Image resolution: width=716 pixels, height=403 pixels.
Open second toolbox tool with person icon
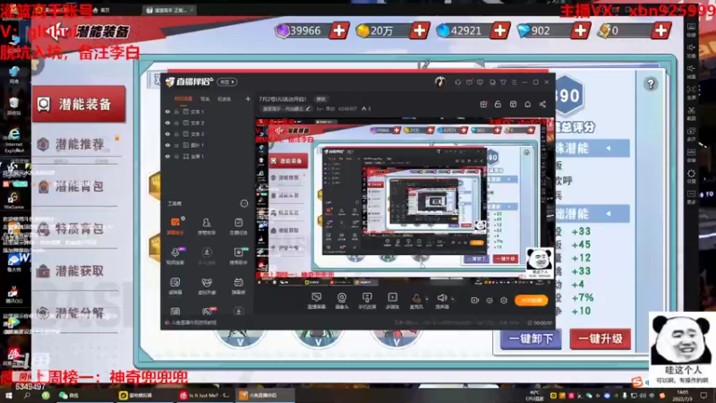[x=207, y=226]
